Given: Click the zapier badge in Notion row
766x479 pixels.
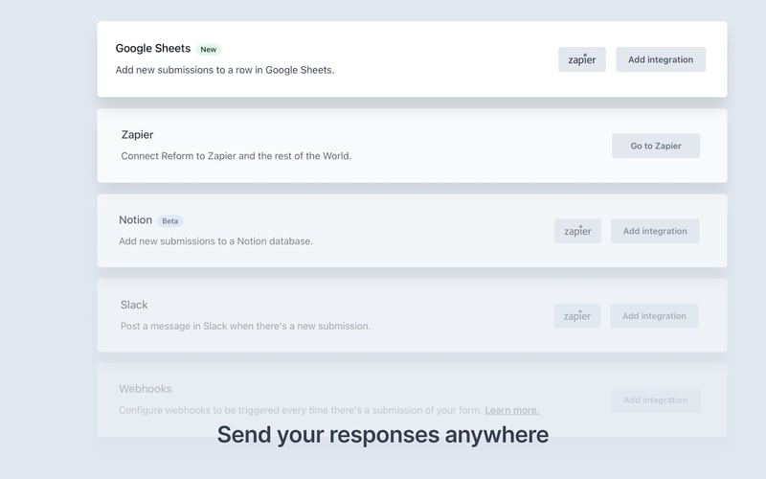Looking at the screenshot, I should [x=577, y=231].
